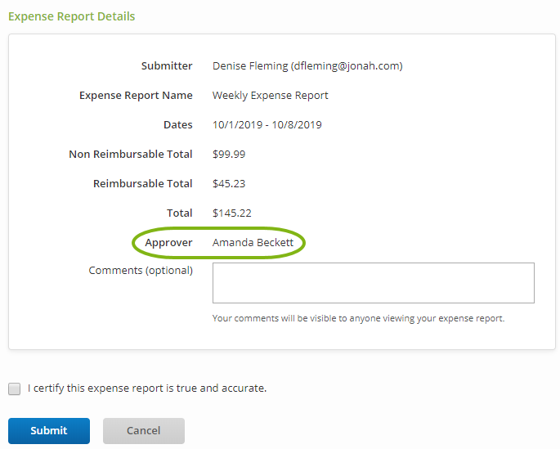Click the $145.22 total amount
This screenshot has height=449, width=560.
(232, 213)
